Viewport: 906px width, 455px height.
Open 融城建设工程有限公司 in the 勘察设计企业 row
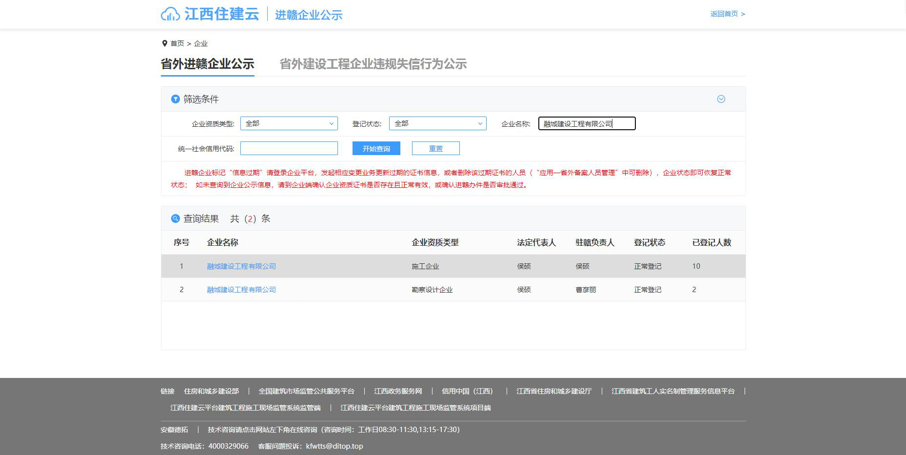[241, 290]
